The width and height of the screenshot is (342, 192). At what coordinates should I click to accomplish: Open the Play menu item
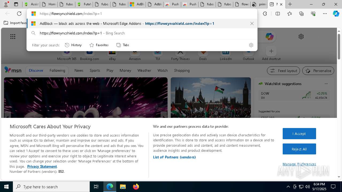point(110,70)
